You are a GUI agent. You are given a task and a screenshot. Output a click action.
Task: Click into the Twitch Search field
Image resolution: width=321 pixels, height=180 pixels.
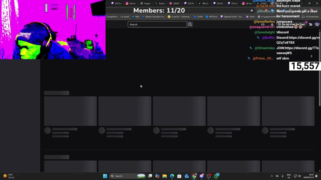pyautogui.click(x=157, y=24)
